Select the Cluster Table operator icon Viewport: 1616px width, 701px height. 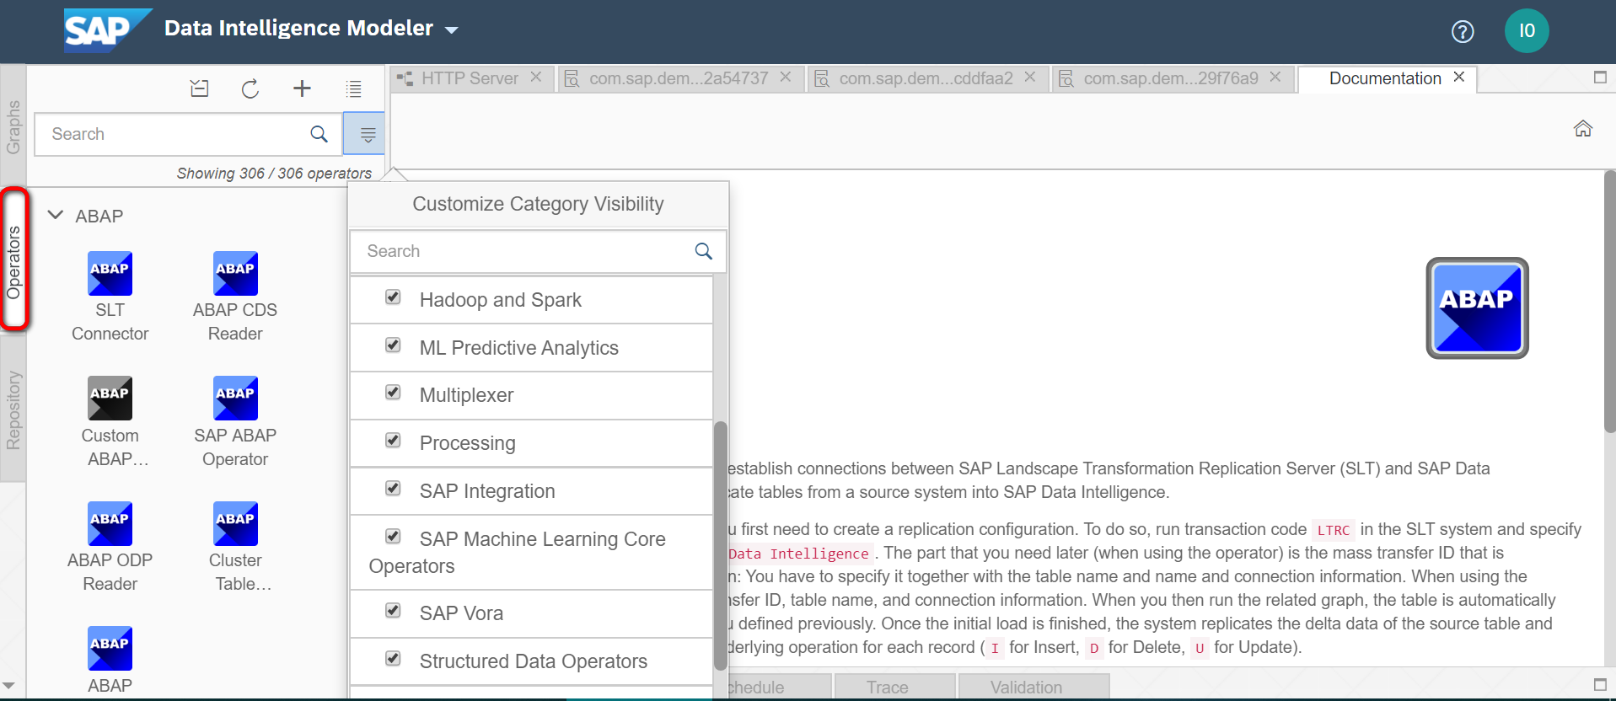click(x=235, y=524)
